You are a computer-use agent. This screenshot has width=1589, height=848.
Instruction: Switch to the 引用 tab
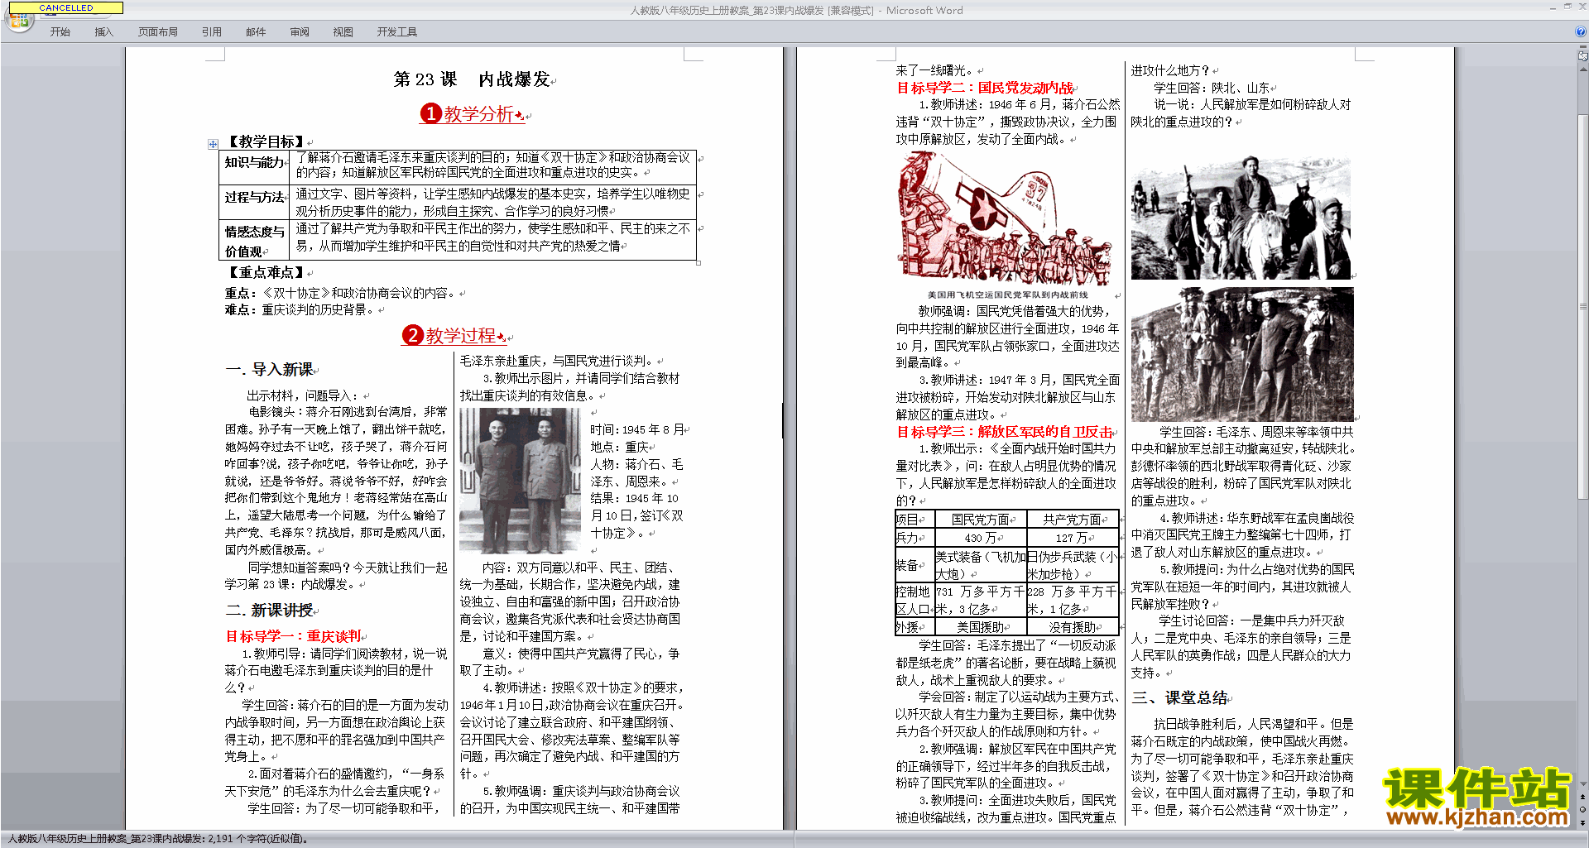pyautogui.click(x=212, y=31)
